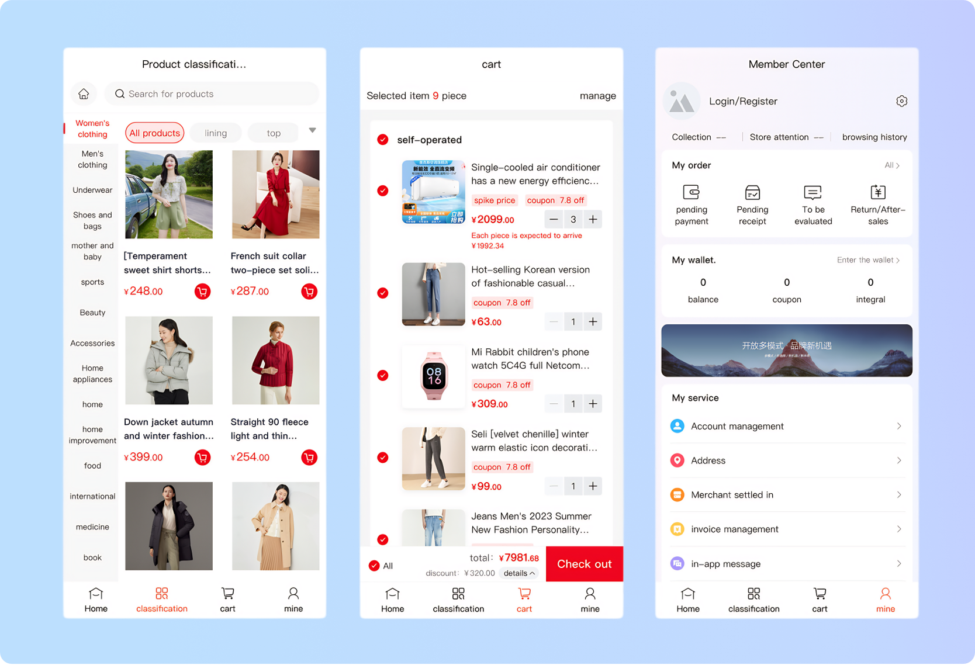This screenshot has width=975, height=665.
Task: Tap Login/Register link
Action: [x=743, y=101]
